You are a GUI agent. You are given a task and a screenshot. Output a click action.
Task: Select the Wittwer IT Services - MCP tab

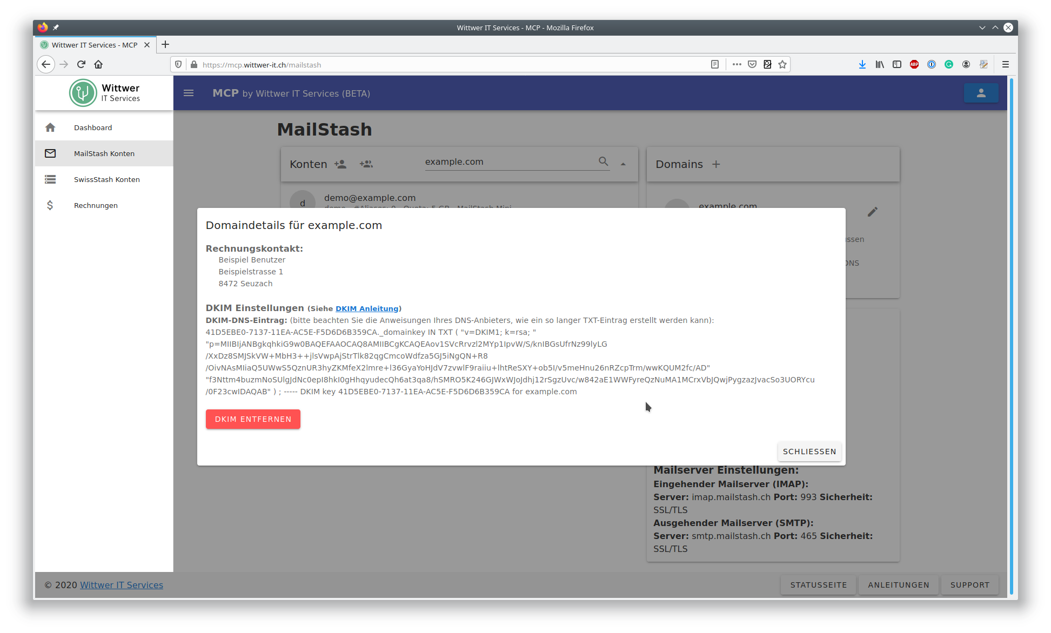click(x=95, y=45)
